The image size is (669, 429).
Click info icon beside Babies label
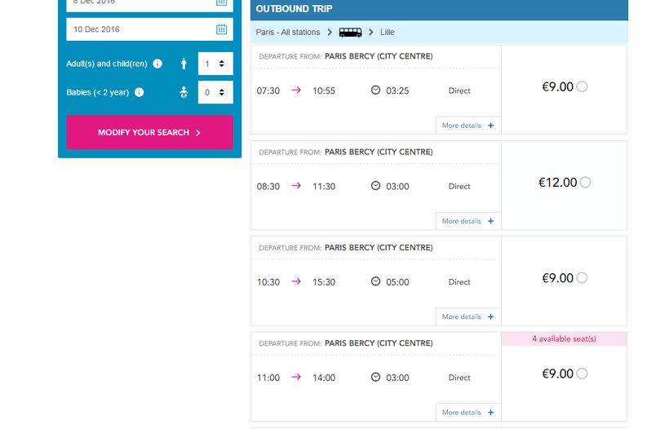coord(139,92)
